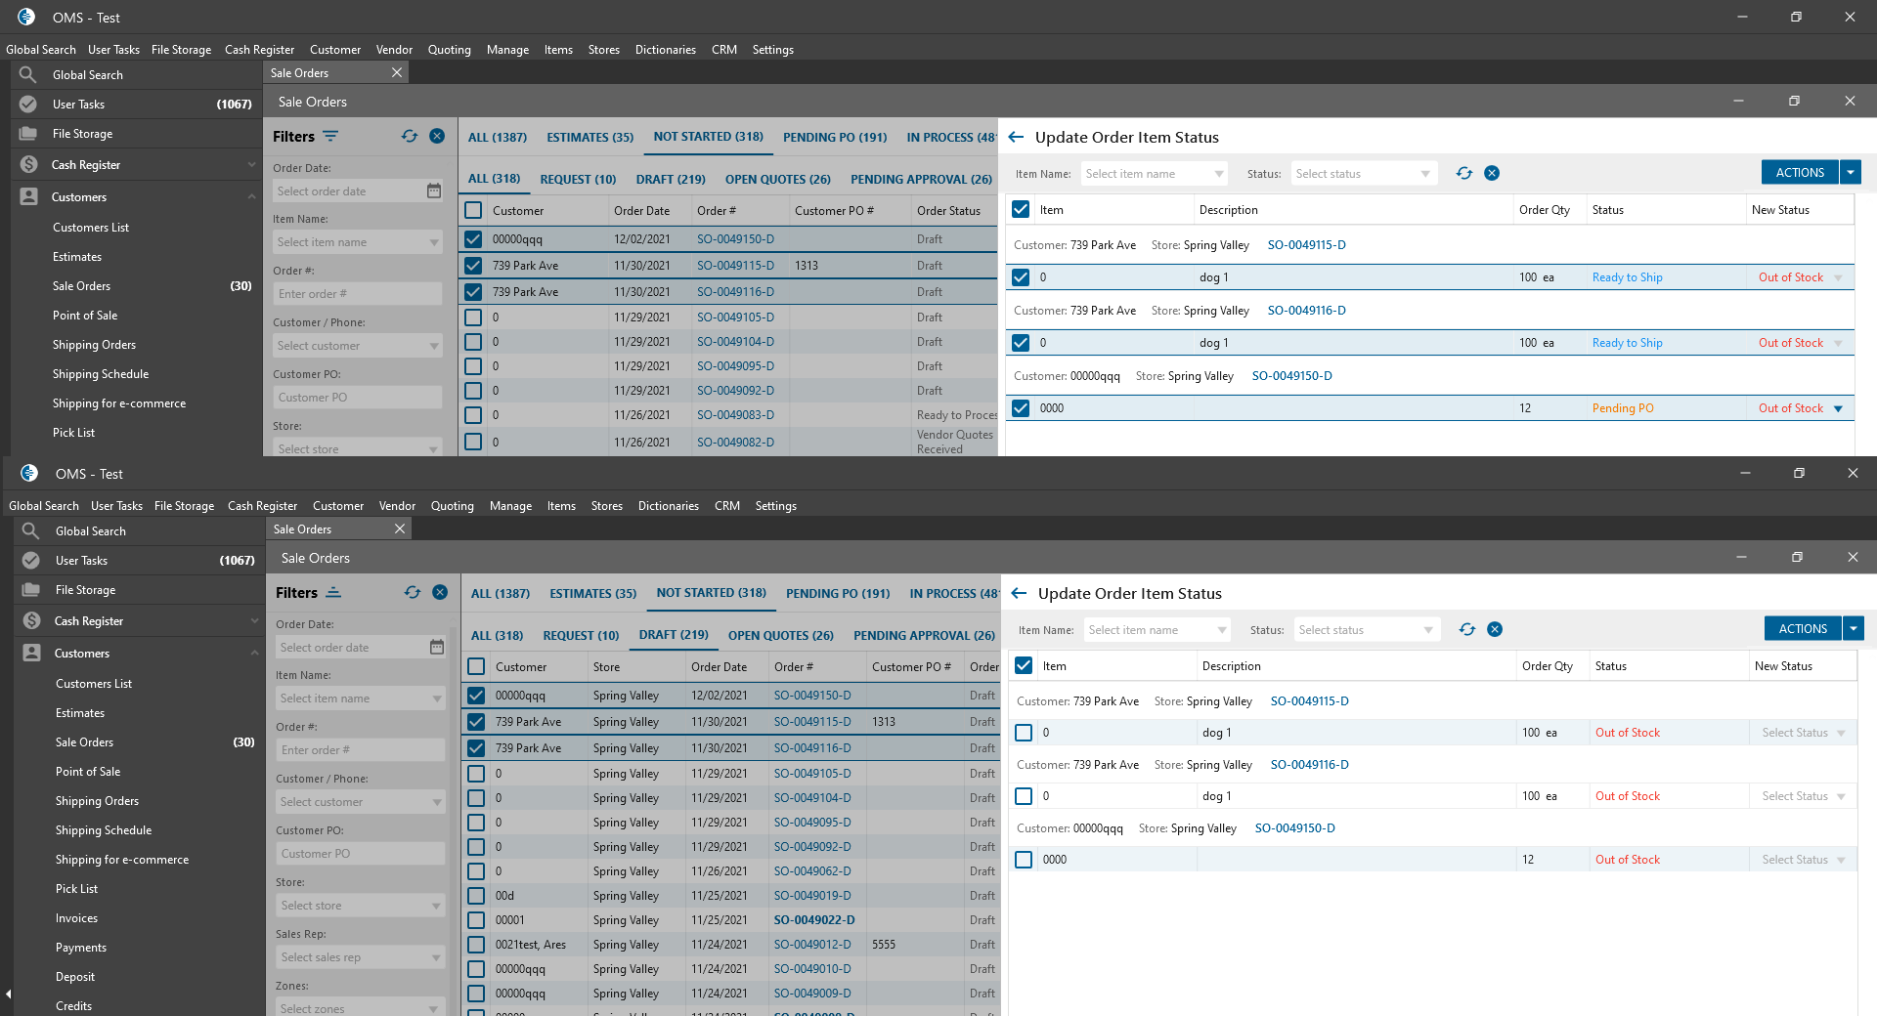Screen dimensions: 1877x1016
Task: Click Cash Register dollar icon in lower window sidebar
Action: (31, 620)
